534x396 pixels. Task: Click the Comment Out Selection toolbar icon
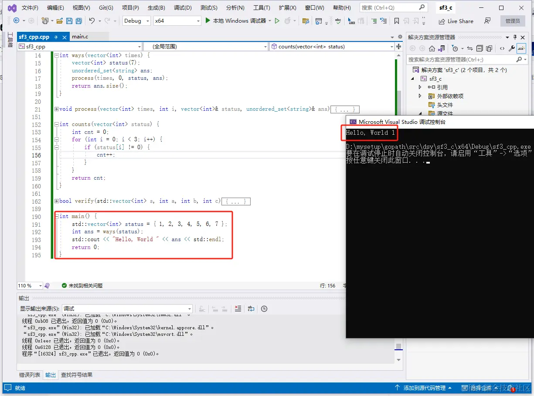point(374,20)
